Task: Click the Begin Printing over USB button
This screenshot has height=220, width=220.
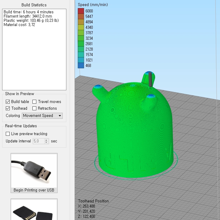Action: point(34,173)
